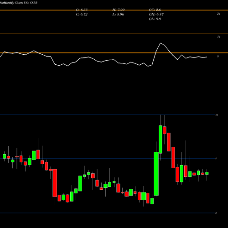Select the high value 'H: 7.00'
Viewport: 228px width, 228px height.
119,10
